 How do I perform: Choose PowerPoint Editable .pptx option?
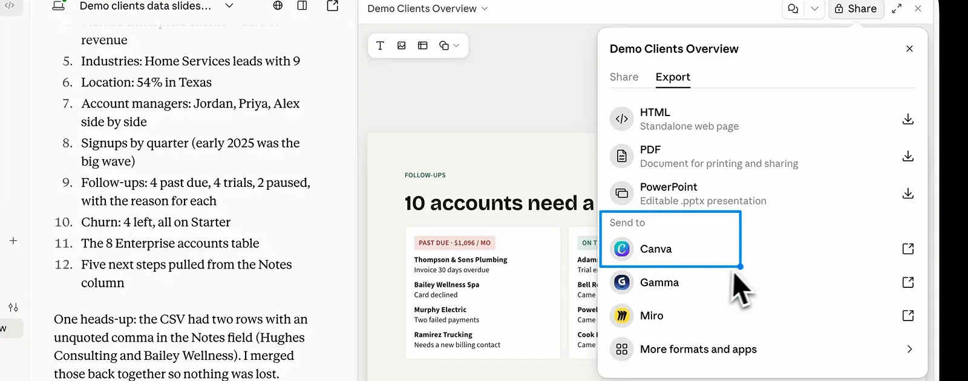coord(762,194)
